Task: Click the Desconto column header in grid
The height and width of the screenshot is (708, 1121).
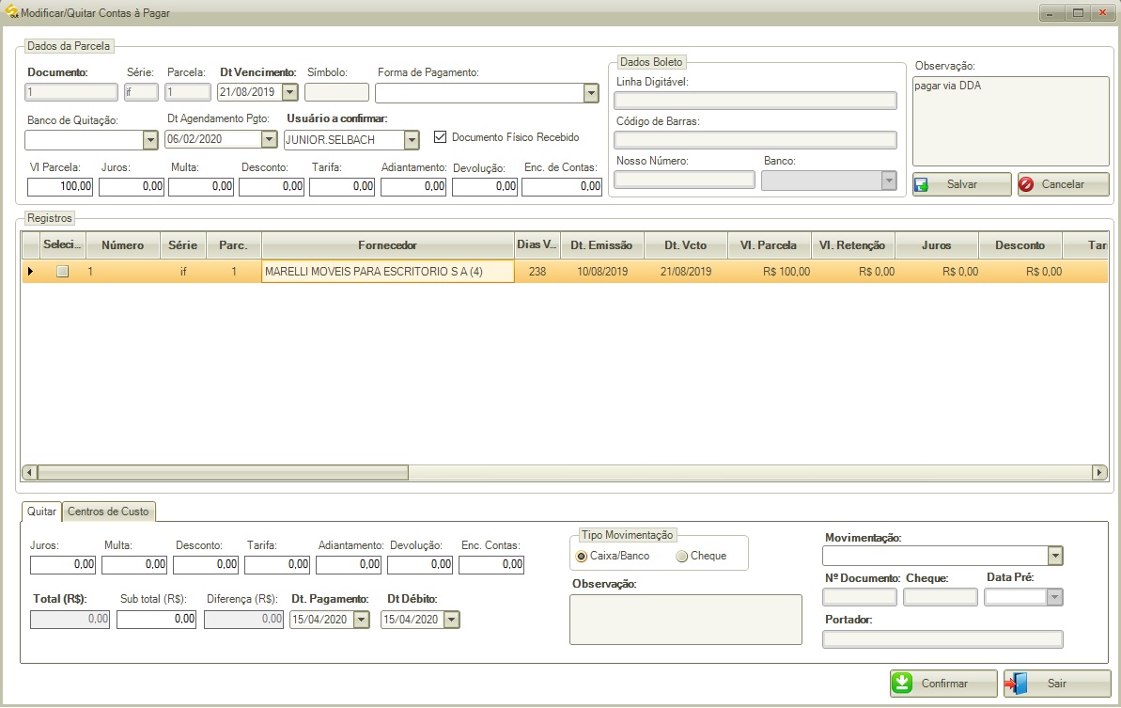Action: 1020,244
